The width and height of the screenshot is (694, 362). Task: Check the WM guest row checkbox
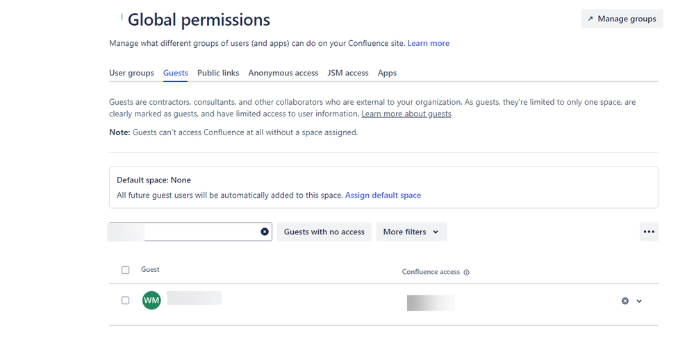125,300
